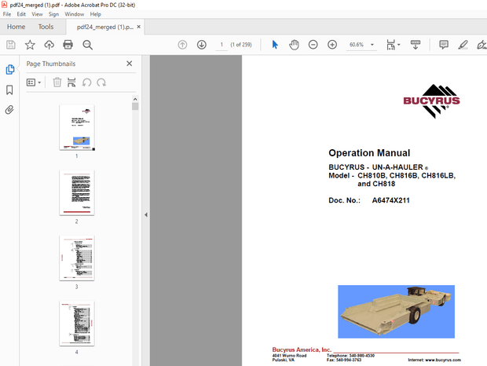The image size is (487, 366).
Task: Print the document with printer icon
Action: [x=68, y=45]
